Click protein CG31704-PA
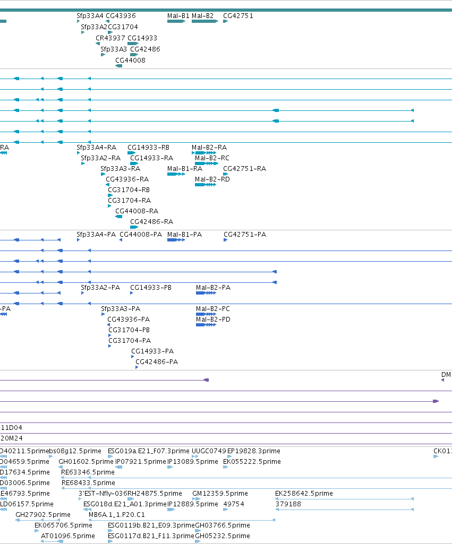This screenshot has height=544, width=452. coord(130,341)
